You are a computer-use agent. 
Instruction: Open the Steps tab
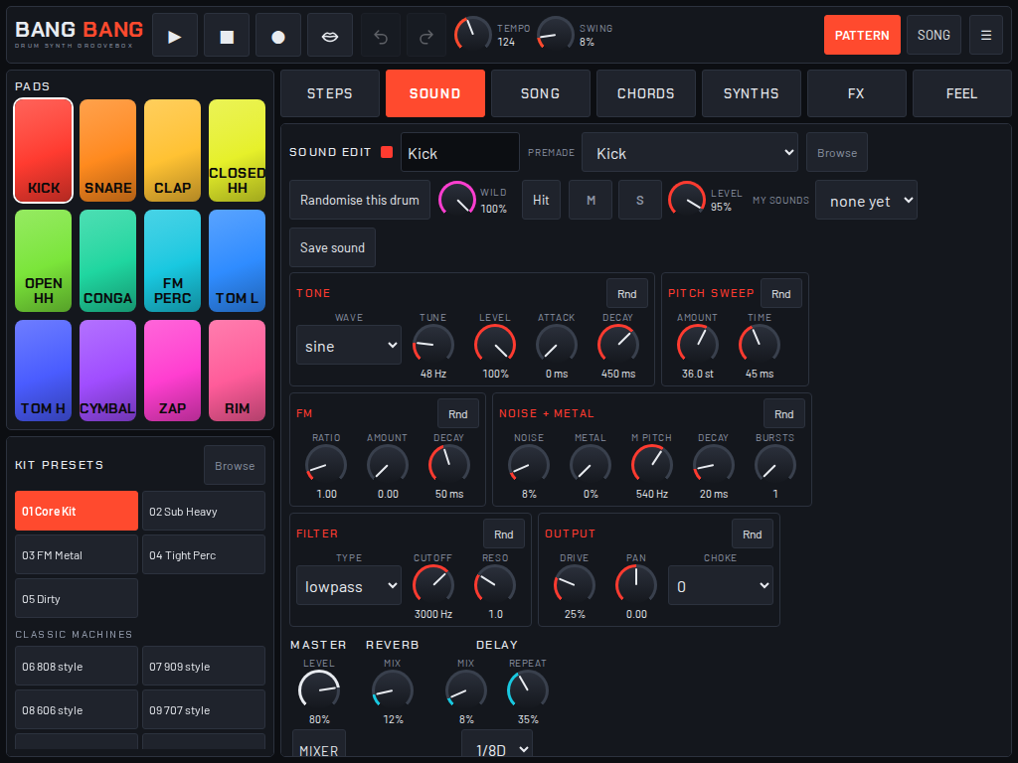tap(330, 93)
